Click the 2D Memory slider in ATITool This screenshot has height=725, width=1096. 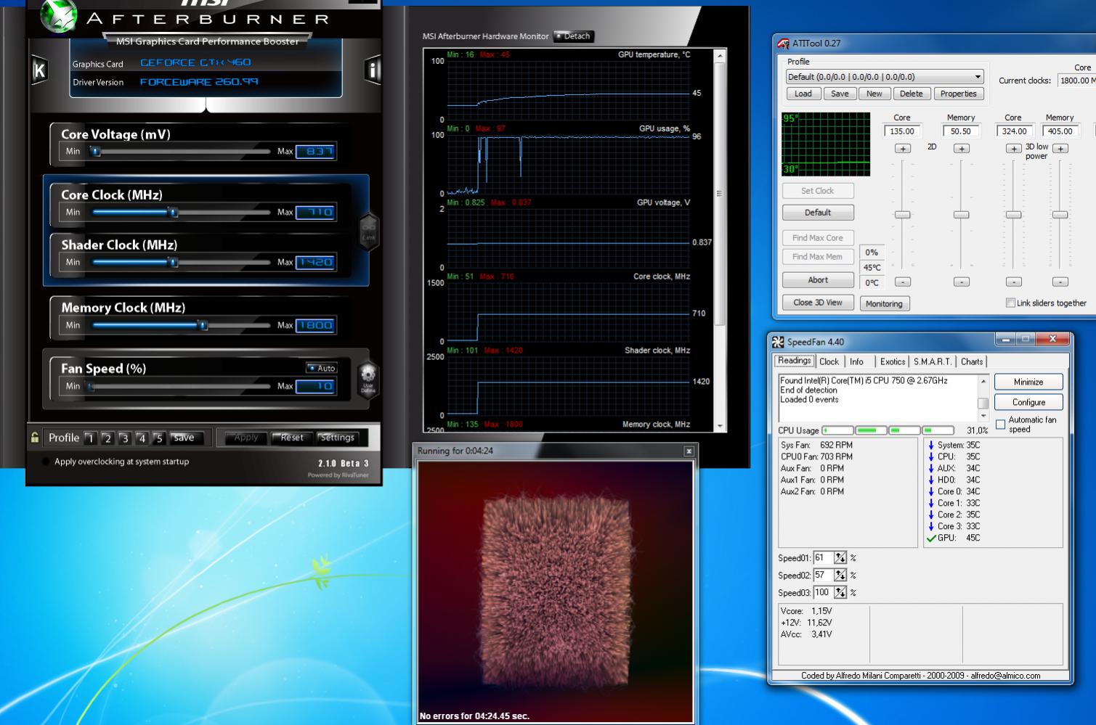click(x=961, y=215)
